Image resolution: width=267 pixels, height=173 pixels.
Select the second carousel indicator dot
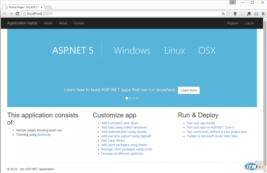tap(130, 98)
